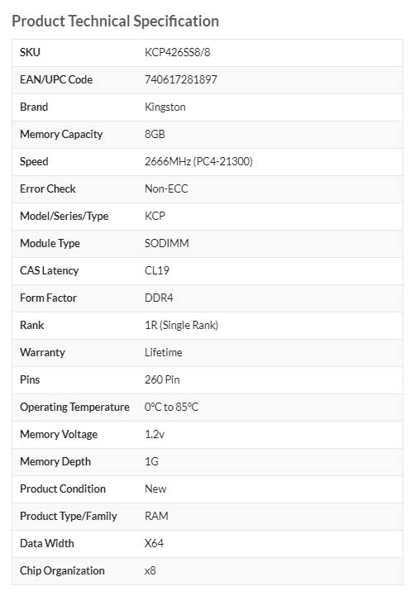The height and width of the screenshot is (596, 415).
Task: Click the Kingston brand value
Action: pyautogui.click(x=165, y=107)
